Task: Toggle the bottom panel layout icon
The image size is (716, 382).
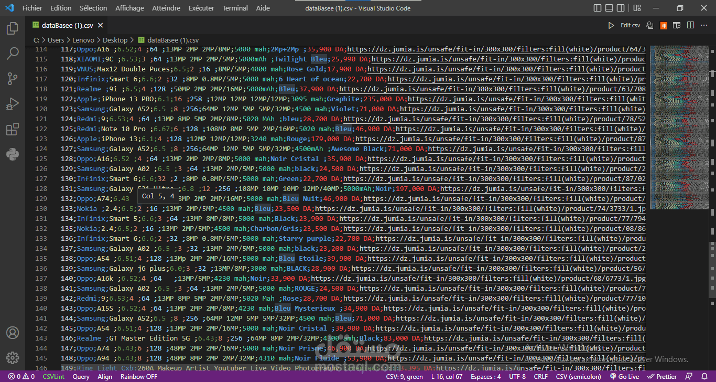Action: point(610,8)
